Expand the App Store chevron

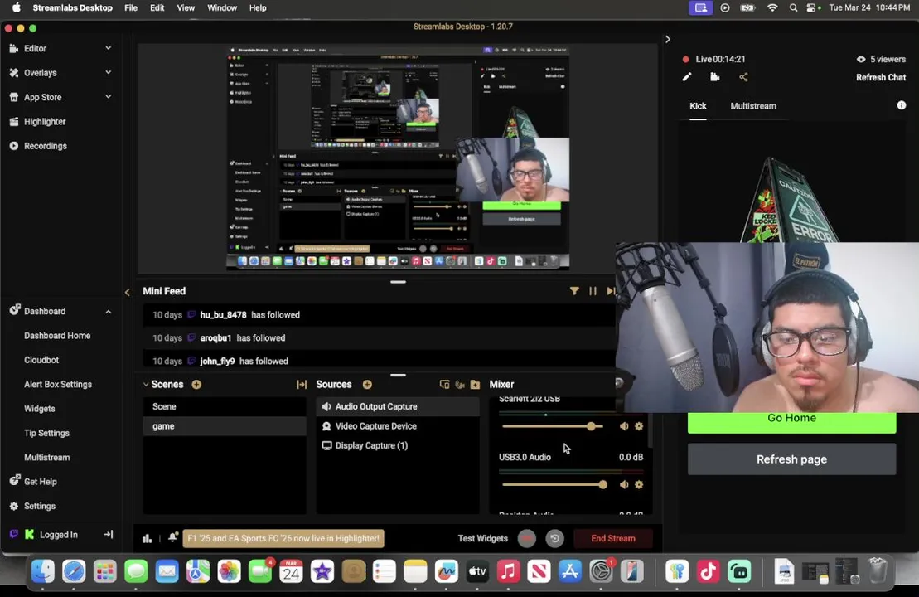pyautogui.click(x=109, y=97)
